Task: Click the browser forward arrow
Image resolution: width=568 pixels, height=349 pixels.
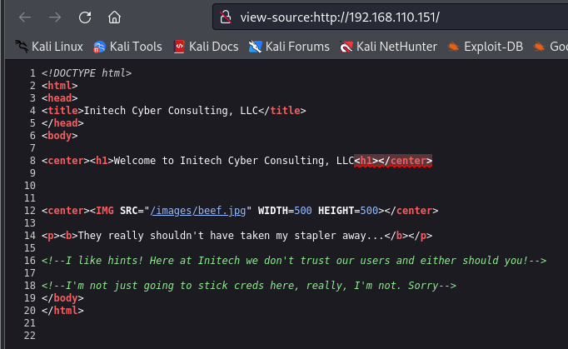Action: pos(55,17)
